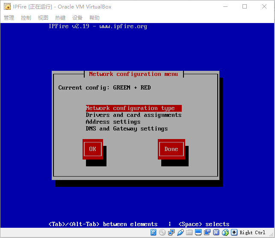Open the 控制 menu
The height and width of the screenshot is (238, 275).
click(26, 17)
